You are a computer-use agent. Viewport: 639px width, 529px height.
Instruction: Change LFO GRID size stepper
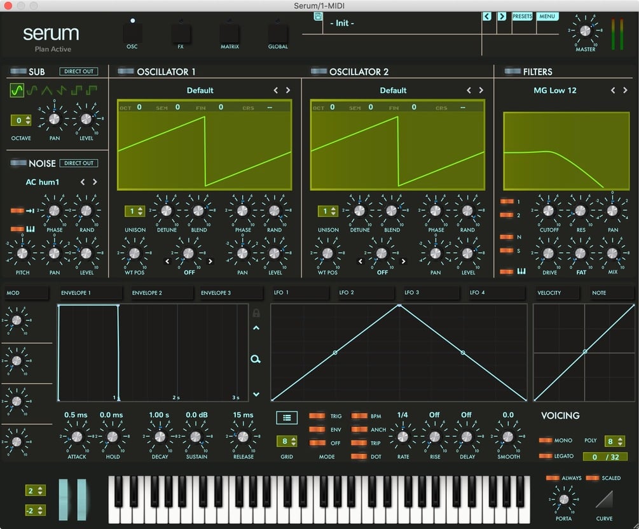coord(287,441)
